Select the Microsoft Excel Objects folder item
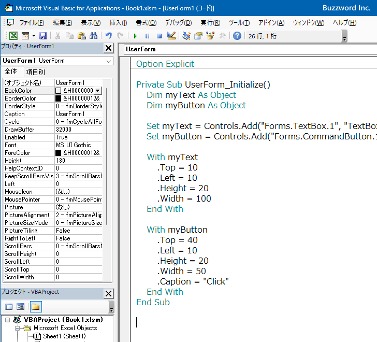 pyautogui.click(x=65, y=328)
